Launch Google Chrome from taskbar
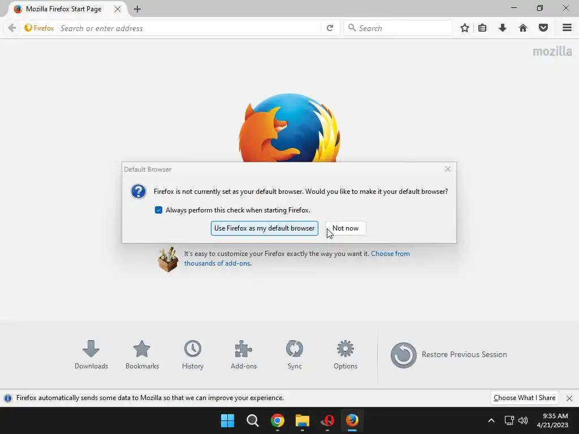The height and width of the screenshot is (434, 579). coord(277,420)
